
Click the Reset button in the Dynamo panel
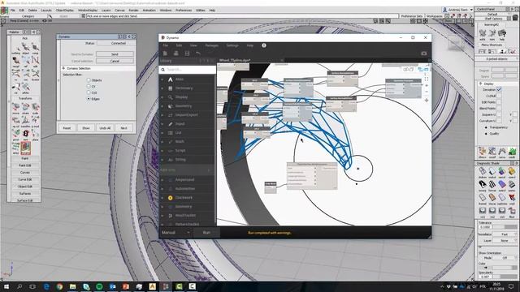pos(67,128)
